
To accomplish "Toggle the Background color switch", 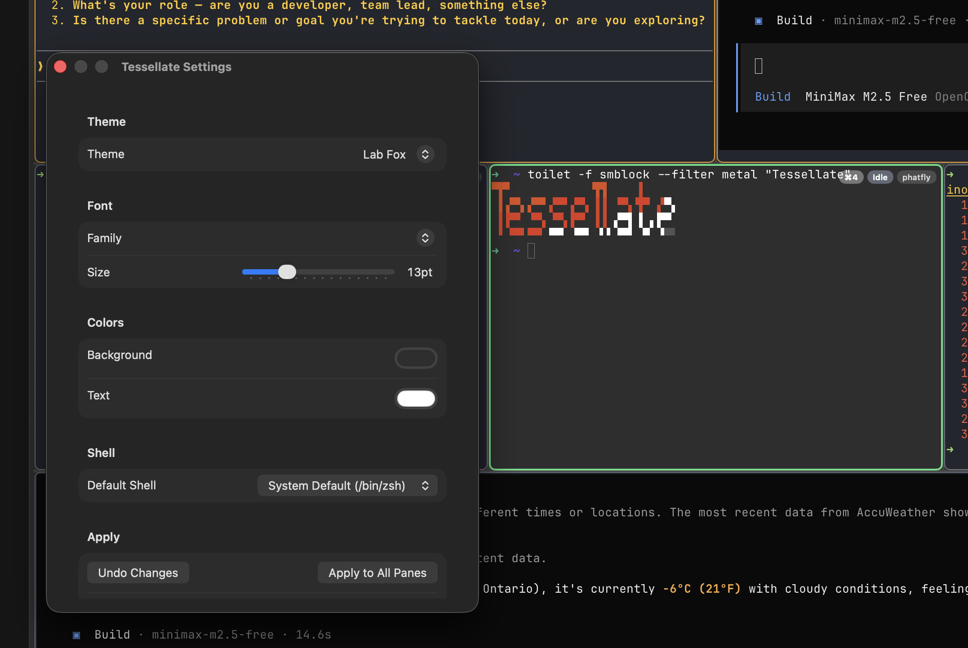I will [x=416, y=358].
